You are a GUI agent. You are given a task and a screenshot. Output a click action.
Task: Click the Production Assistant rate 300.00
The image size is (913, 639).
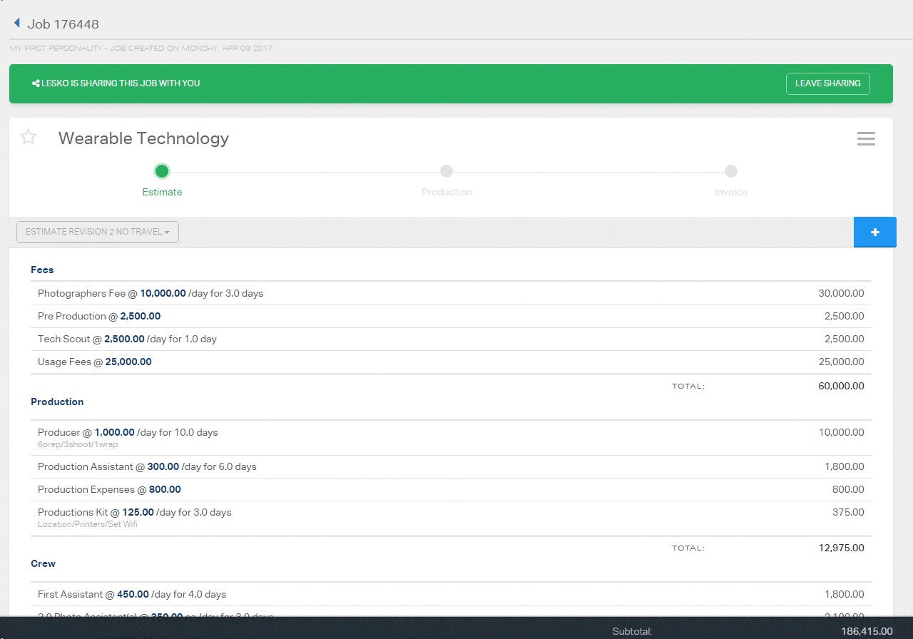tap(163, 466)
